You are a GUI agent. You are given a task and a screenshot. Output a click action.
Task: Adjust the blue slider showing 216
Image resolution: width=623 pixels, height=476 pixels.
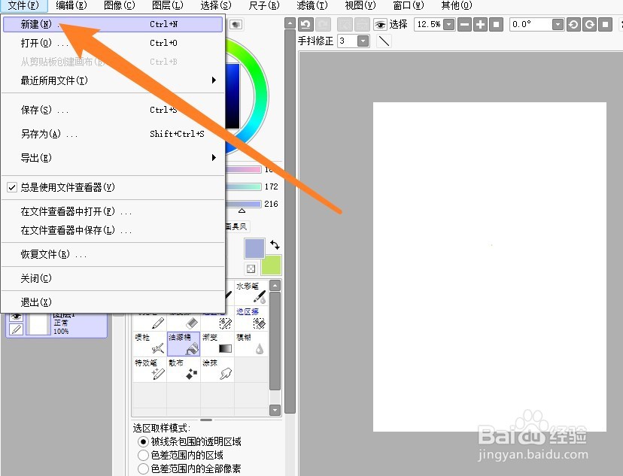[243, 204]
